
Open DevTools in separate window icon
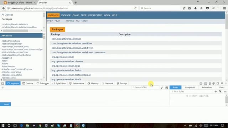pyautogui.click(x=222, y=83)
